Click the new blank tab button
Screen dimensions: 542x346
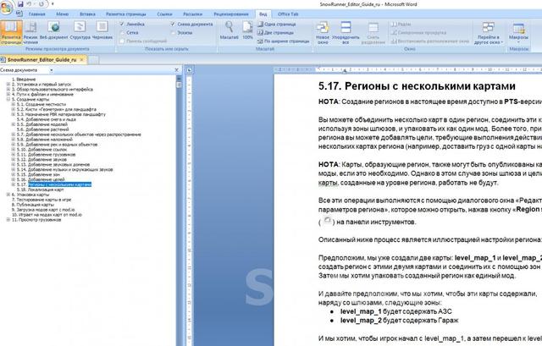(x=93, y=60)
